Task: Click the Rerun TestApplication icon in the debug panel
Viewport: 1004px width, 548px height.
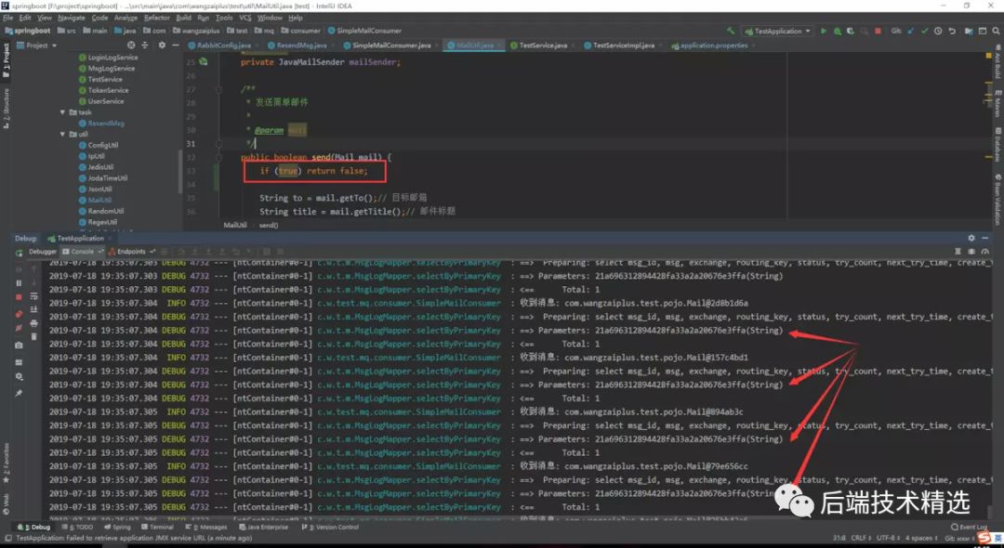Action: click(19, 252)
